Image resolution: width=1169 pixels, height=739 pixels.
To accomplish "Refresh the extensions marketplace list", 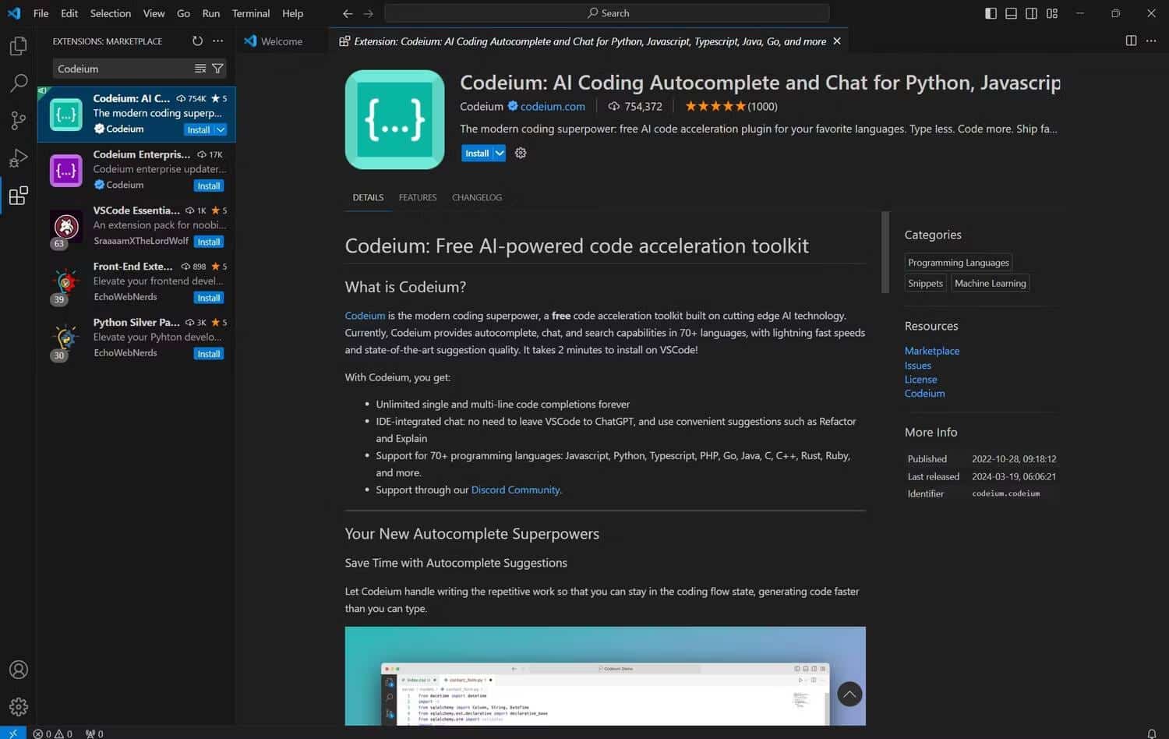I will pos(197,41).
